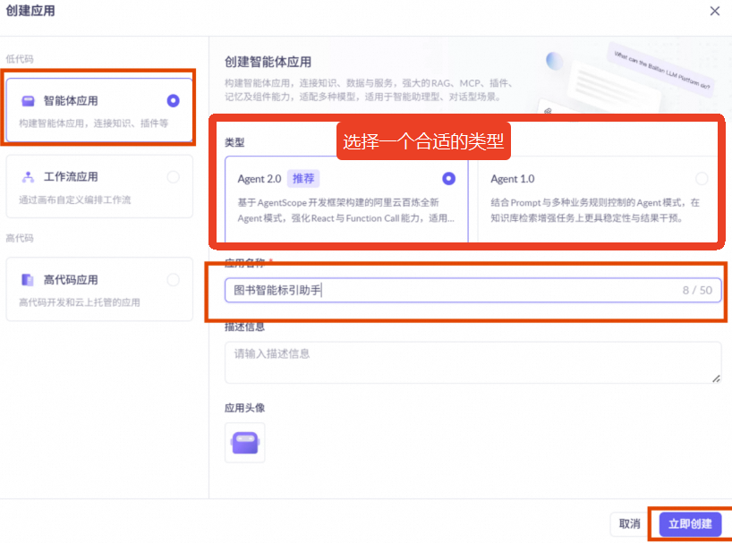Click the 高代码应用 file icon
732x543 pixels.
pyautogui.click(x=28, y=280)
